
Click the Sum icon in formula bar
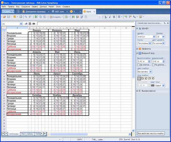tap(30, 24)
